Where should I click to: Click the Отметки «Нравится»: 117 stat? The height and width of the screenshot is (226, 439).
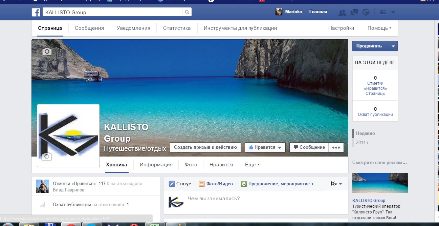pyautogui.click(x=79, y=184)
